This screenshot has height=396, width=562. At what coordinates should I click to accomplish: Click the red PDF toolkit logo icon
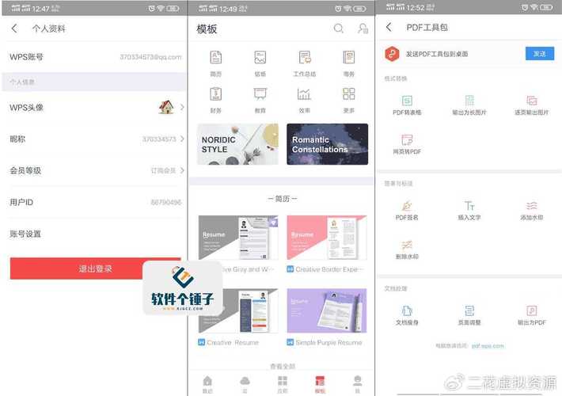[x=392, y=54]
